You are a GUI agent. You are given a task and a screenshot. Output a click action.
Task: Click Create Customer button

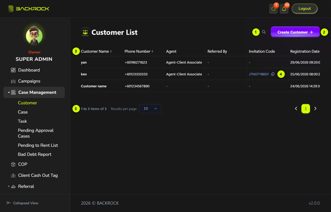295,32
